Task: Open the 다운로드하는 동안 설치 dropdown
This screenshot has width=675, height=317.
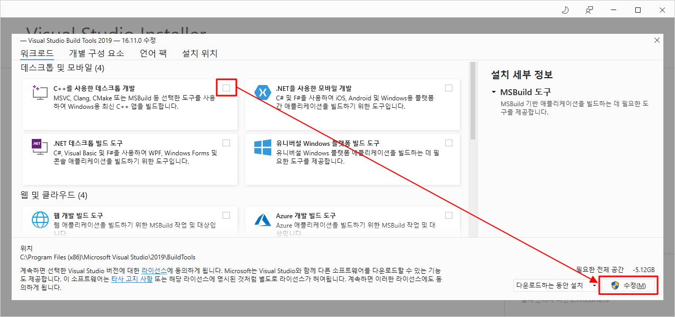Action: coord(556,285)
